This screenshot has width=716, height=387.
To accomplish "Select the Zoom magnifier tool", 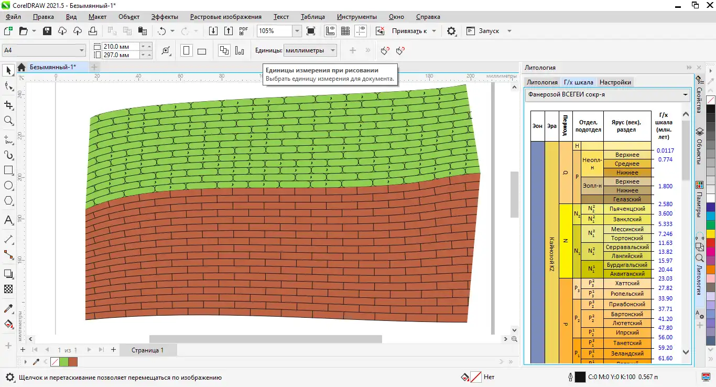I will [8, 121].
